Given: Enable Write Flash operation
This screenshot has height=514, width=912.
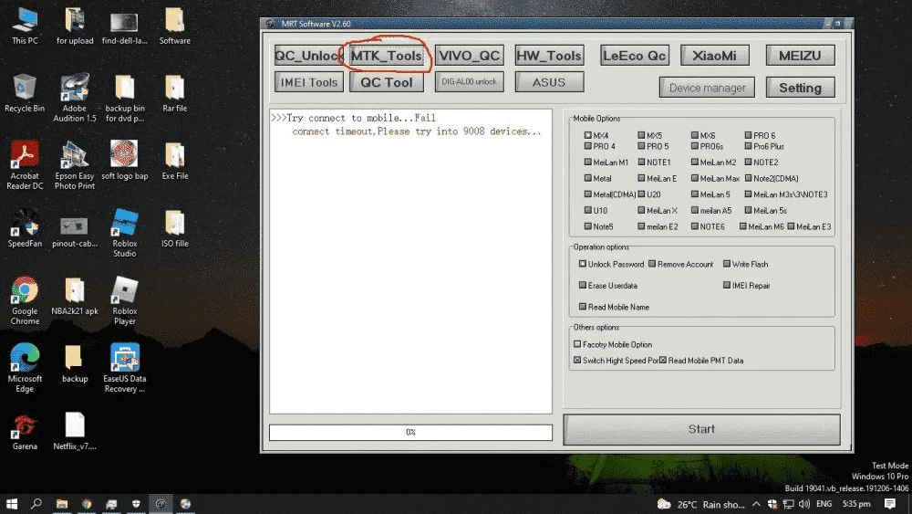Looking at the screenshot, I should [727, 264].
